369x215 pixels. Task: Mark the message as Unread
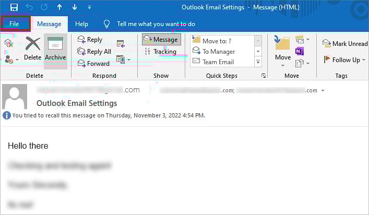point(345,43)
